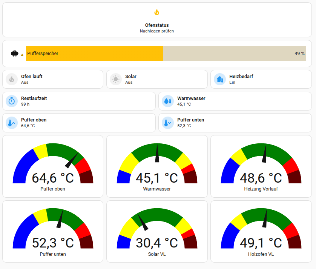This screenshot has height=269, width=316.
Task: Open the Heizung Vorlauf gauge card
Action: point(261,166)
